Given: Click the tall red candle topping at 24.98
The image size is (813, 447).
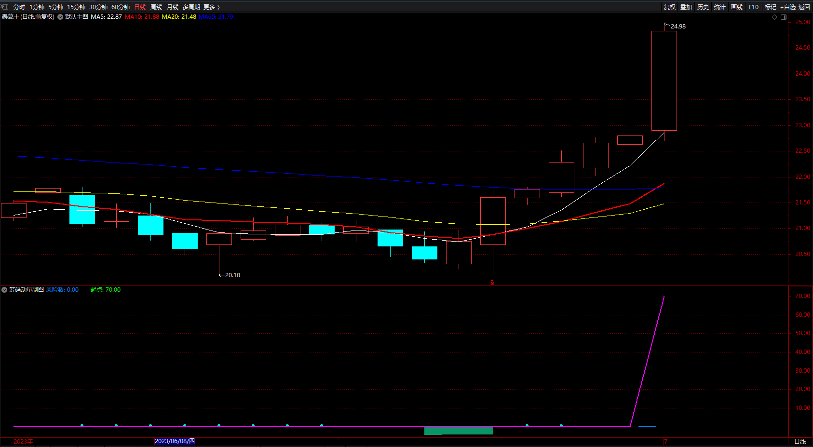Looking at the screenshot, I should 664,81.
